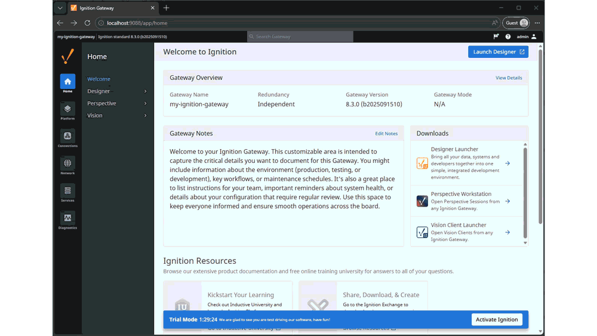The image size is (597, 336).
Task: Go back with the browser back arrow
Action: 60,23
